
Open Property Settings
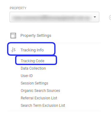36,36
